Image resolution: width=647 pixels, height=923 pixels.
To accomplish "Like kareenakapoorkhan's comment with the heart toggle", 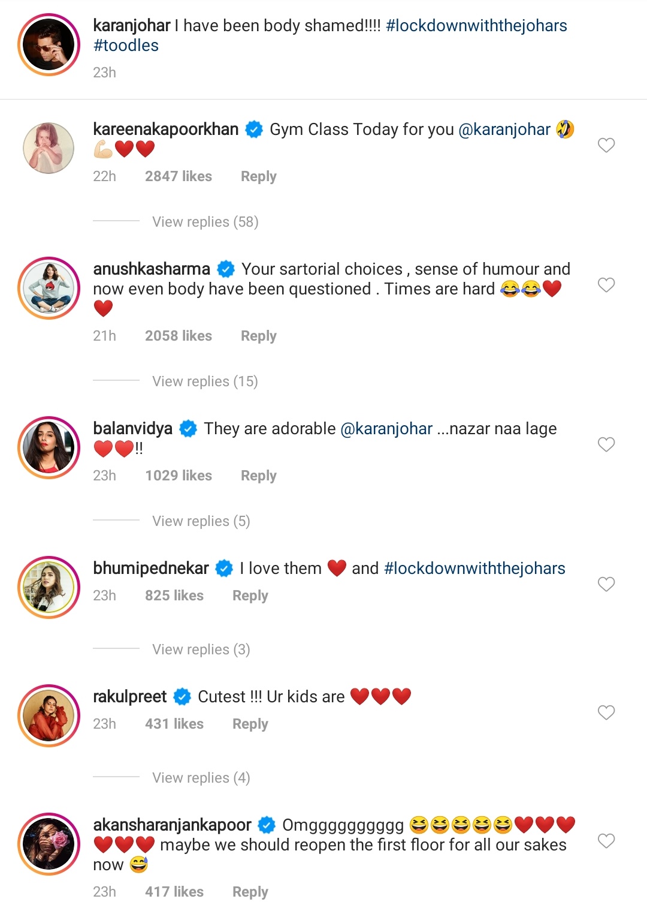I will tap(606, 145).
